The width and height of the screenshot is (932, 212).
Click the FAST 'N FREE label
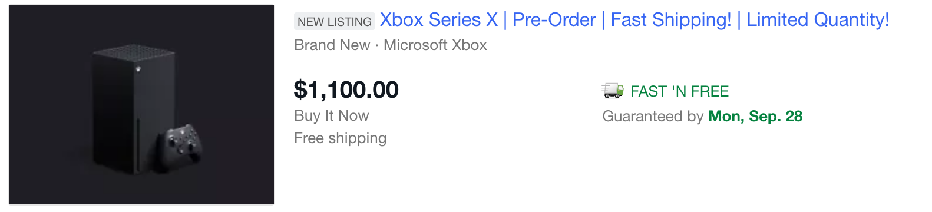click(680, 91)
